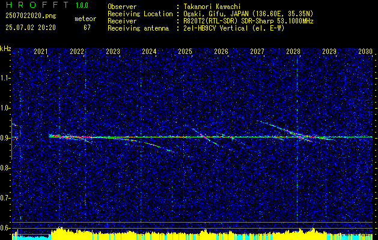Click the diagonal meteor trail crossing near 2025

(204, 137)
